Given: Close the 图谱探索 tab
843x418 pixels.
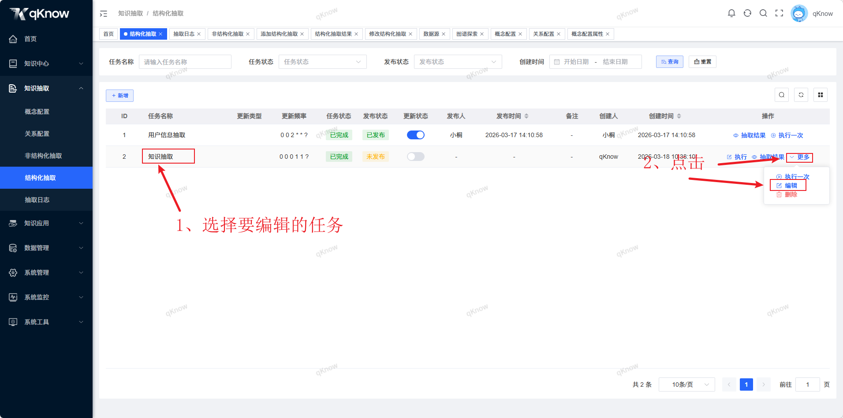Looking at the screenshot, I should tap(482, 34).
